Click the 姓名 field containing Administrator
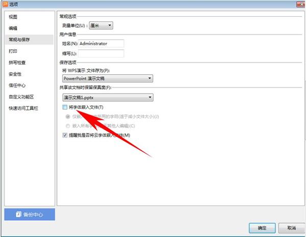The width and height of the screenshot is (306, 237). pyautogui.click(x=101, y=43)
